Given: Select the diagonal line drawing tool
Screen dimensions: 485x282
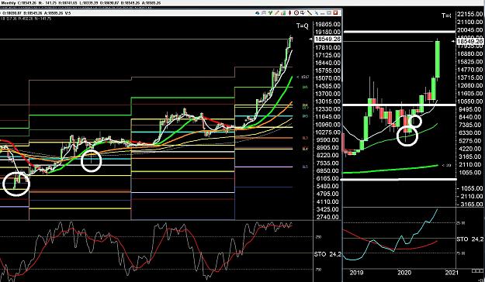Looking at the screenshot, I should [x=310, y=13].
